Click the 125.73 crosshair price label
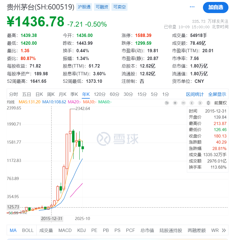The height and width of the screenshot is (240, 234). coord(13,207)
